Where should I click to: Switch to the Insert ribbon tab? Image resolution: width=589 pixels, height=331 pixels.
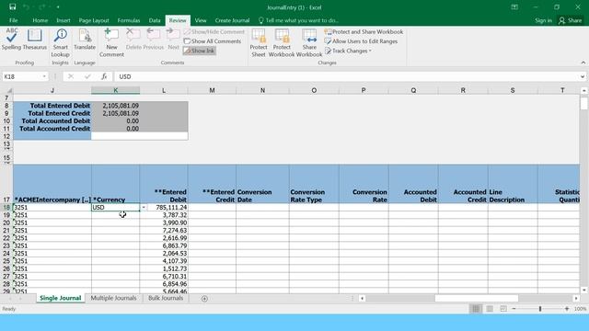(64, 20)
